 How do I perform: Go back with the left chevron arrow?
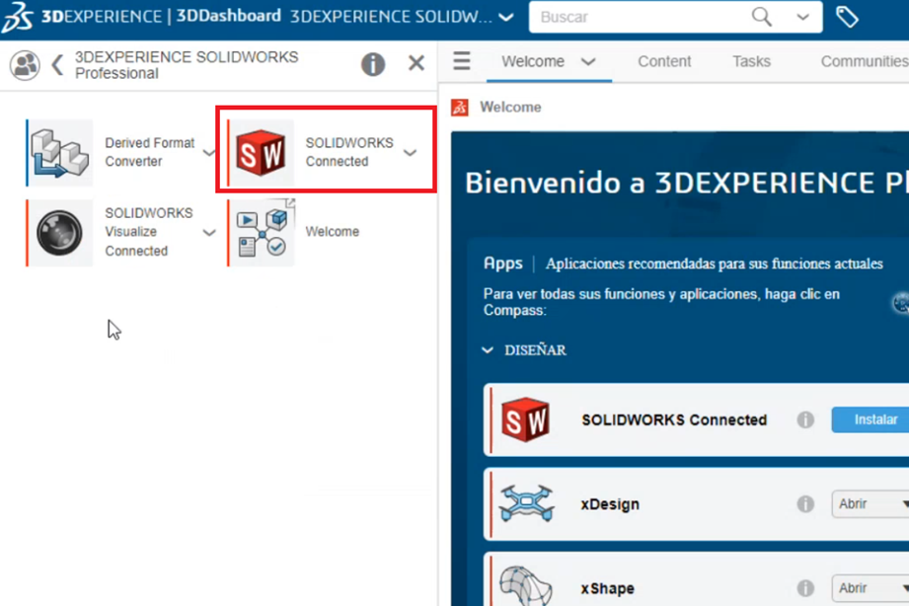point(57,64)
